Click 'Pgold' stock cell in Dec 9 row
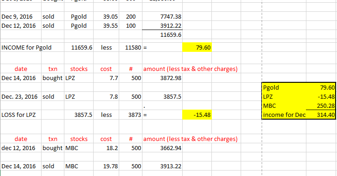The width and height of the screenshot is (337, 176). [x=79, y=16]
